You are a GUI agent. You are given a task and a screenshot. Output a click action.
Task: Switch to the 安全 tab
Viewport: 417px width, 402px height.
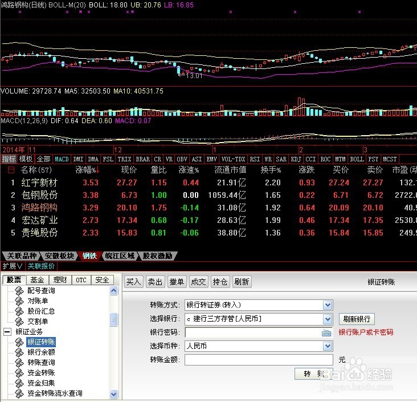pyautogui.click(x=103, y=280)
